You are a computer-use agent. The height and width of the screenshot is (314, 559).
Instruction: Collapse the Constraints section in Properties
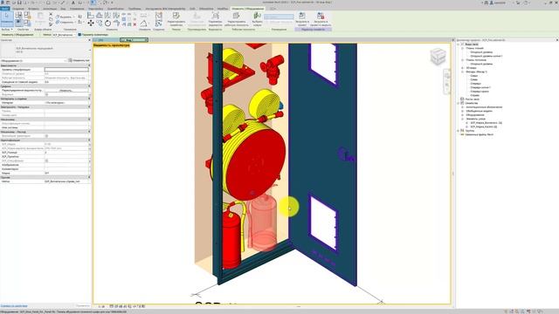pyautogui.click(x=89, y=65)
